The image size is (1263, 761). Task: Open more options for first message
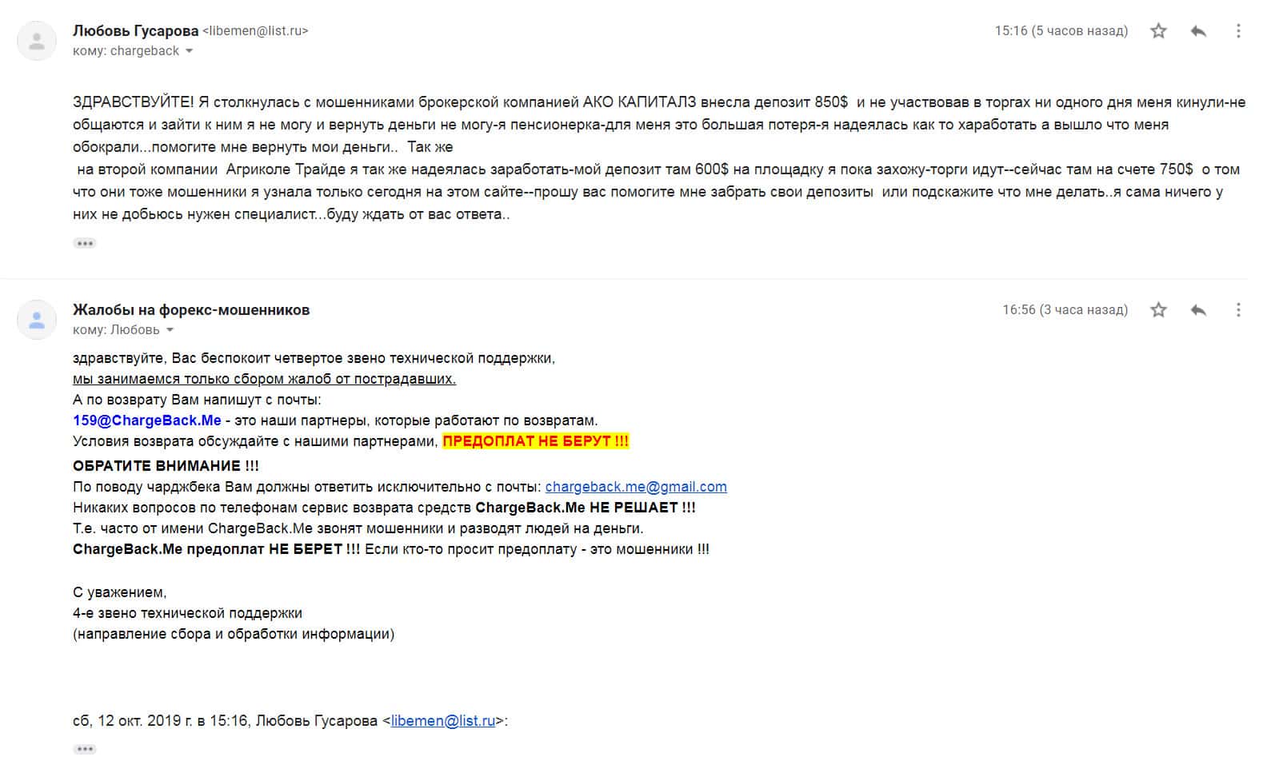[1238, 31]
